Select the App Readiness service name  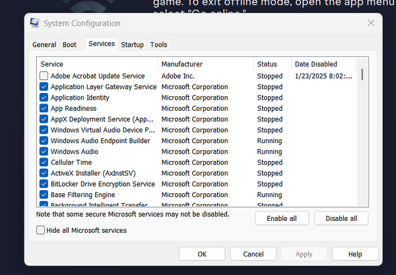[x=73, y=109]
